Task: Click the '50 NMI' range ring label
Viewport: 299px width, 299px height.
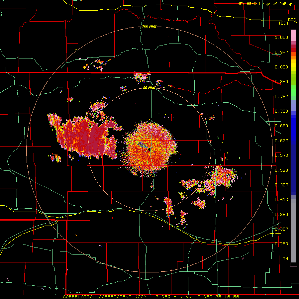Action: point(149,88)
